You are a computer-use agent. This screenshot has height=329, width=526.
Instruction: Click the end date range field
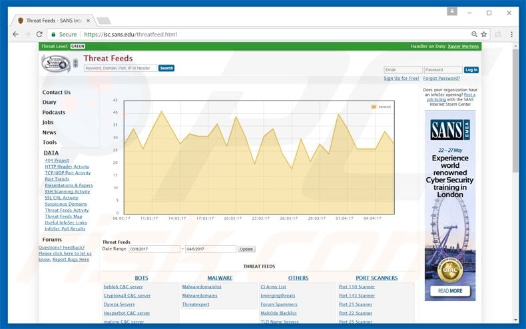[210, 249]
